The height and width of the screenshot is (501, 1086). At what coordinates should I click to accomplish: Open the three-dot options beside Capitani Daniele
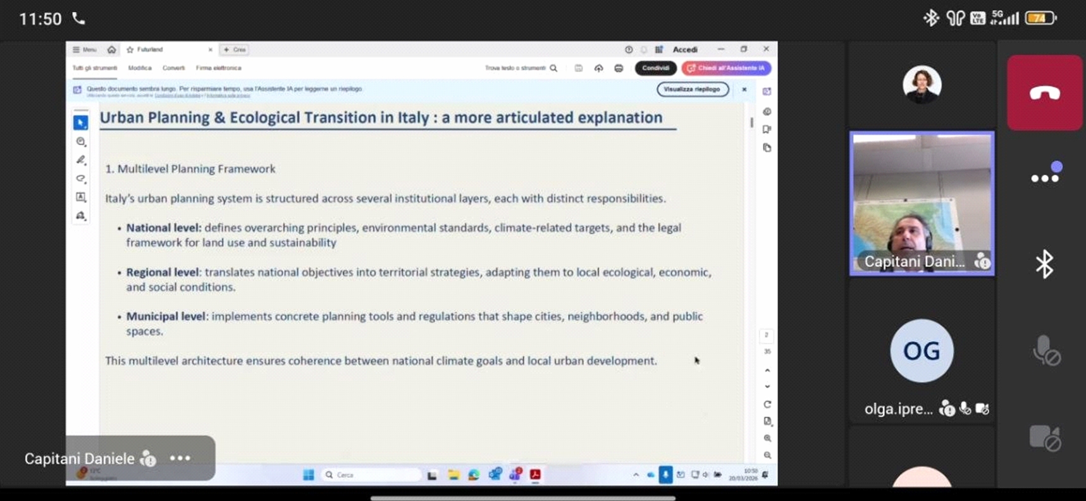click(180, 458)
